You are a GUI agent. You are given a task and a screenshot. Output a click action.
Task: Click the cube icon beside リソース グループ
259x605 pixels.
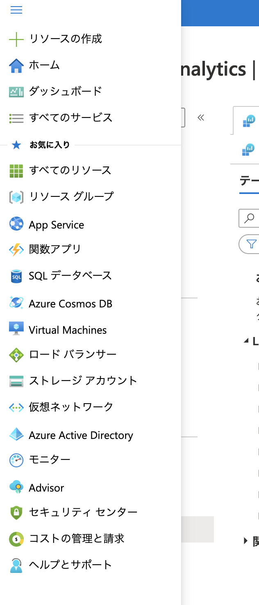16,197
